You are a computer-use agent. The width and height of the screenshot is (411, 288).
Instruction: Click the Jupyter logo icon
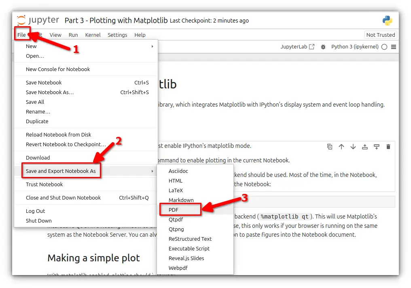21,20
